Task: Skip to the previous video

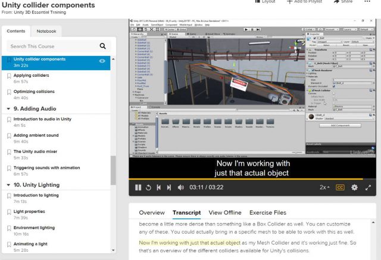Action: (159, 187)
